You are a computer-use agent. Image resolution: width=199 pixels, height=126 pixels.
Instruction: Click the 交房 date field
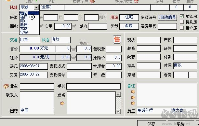33,75
